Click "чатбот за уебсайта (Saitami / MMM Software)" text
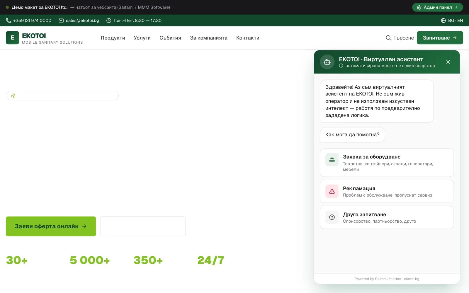This screenshot has width=469, height=293. (x=123, y=7)
